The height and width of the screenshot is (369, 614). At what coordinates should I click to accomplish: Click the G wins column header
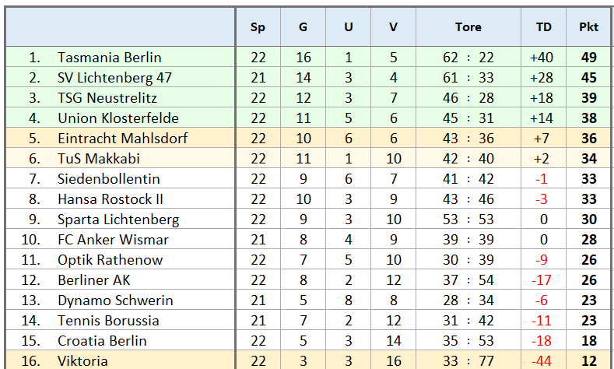click(x=303, y=27)
